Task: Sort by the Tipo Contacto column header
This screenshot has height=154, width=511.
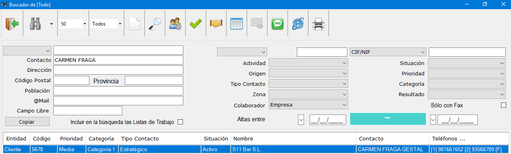Action: click(159, 138)
